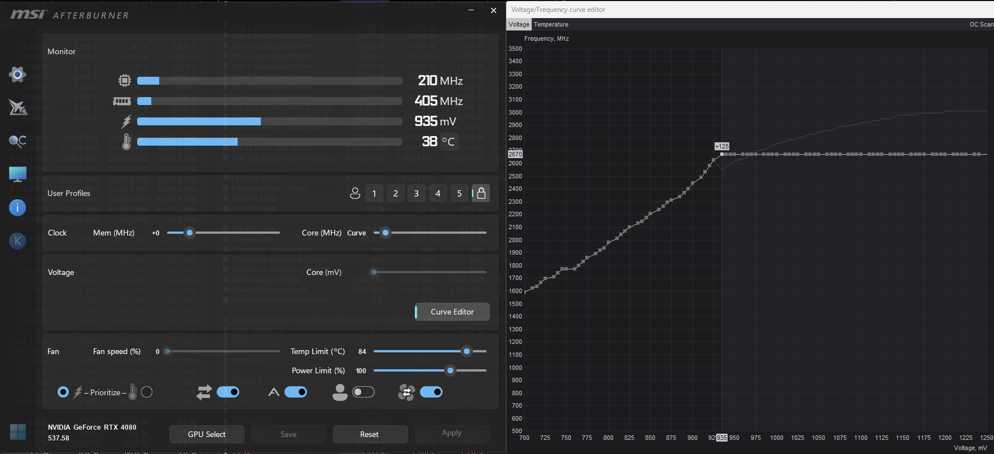Click the Save button
Viewport: 994px width, 454px height.
[x=288, y=434]
